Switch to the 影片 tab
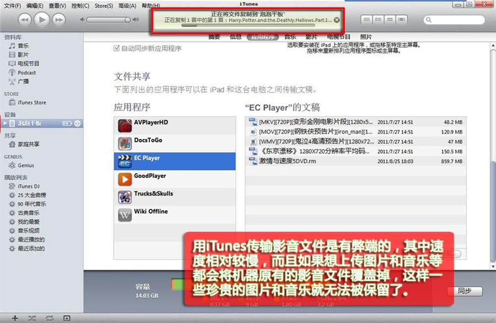Viewport: 496px width, 323px height. click(311, 37)
